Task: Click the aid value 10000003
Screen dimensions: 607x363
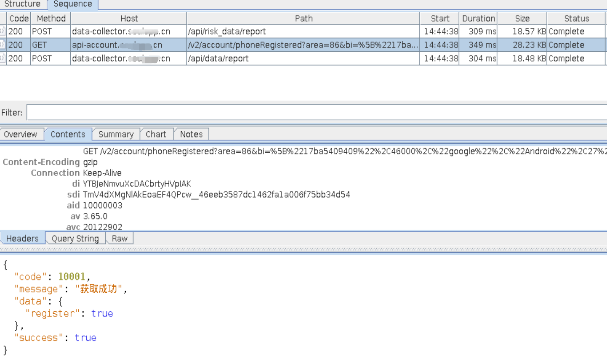Action: (103, 206)
